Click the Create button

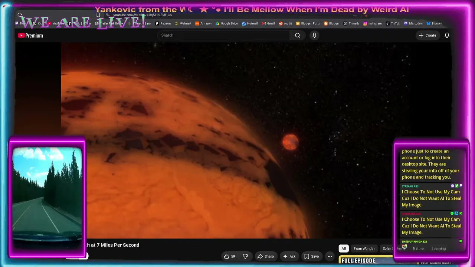(427, 35)
